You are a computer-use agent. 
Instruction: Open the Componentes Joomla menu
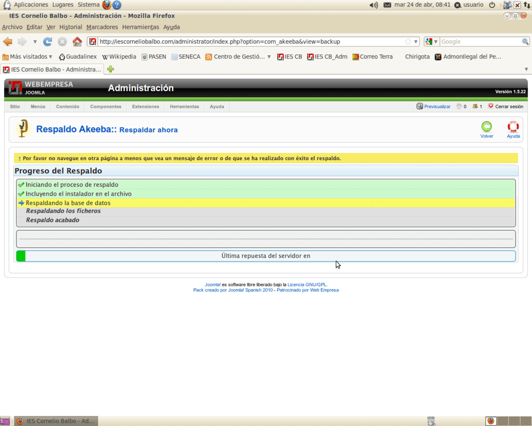(105, 106)
